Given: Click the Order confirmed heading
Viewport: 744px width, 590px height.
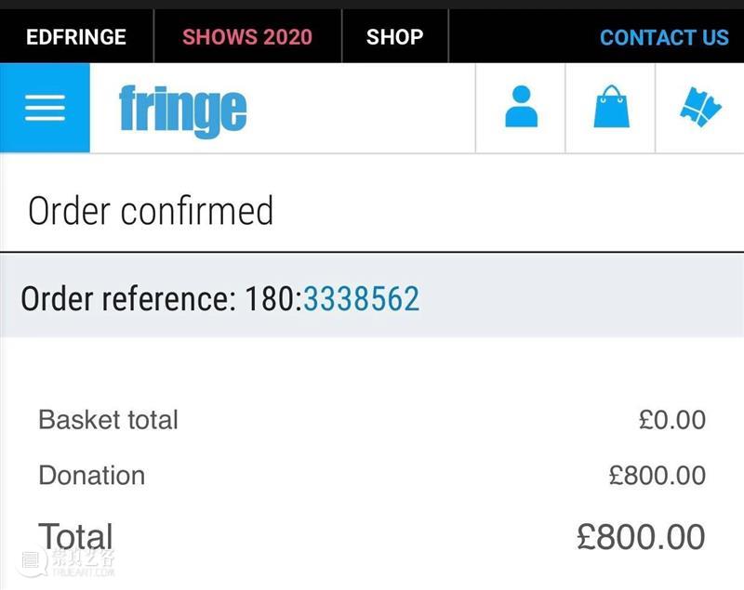Looking at the screenshot, I should (151, 211).
